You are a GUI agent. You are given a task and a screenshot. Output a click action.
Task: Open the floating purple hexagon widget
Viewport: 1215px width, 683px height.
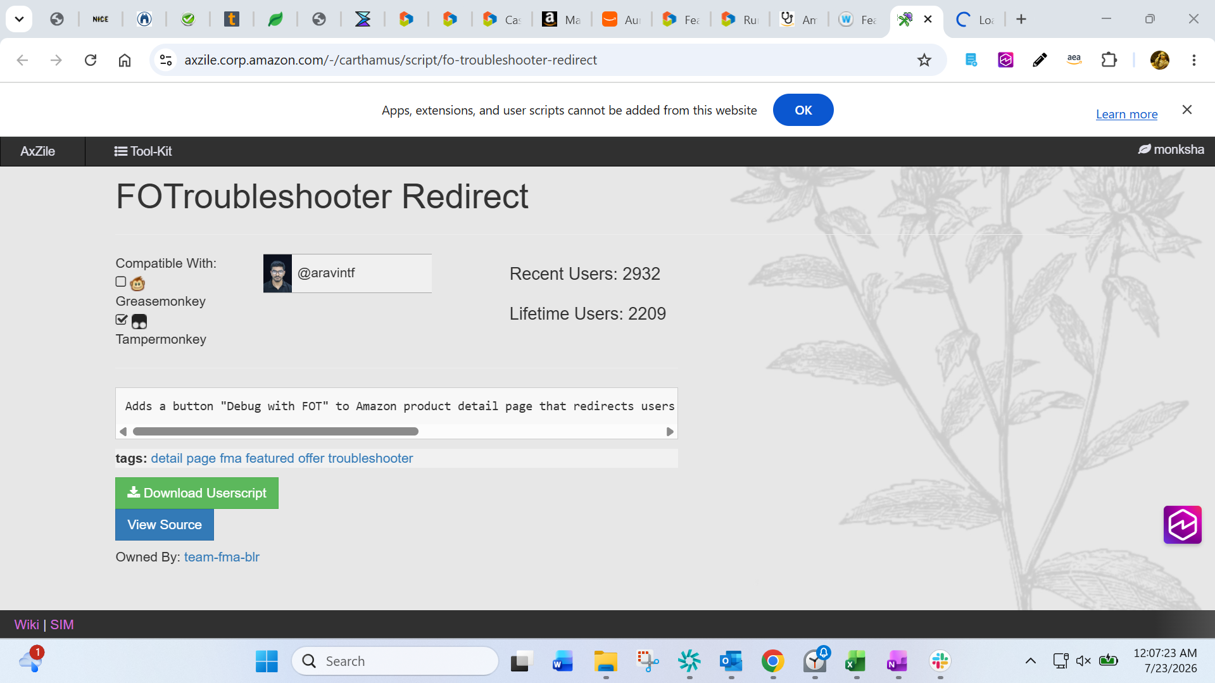1182,525
